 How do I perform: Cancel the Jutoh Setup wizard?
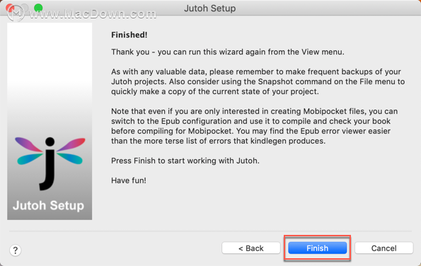(x=384, y=248)
